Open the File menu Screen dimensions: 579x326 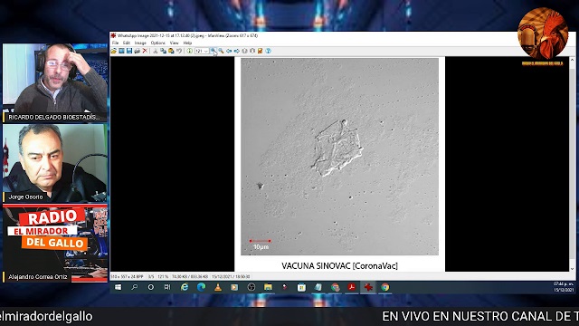(x=115, y=43)
